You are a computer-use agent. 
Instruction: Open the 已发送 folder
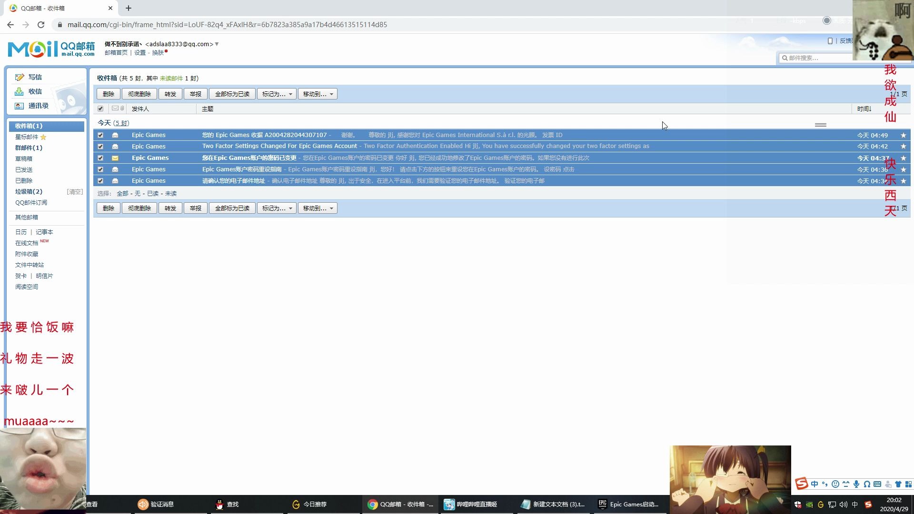(x=24, y=170)
